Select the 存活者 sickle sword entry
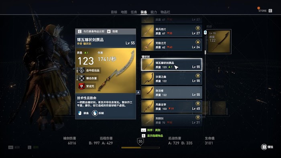 click(172, 93)
